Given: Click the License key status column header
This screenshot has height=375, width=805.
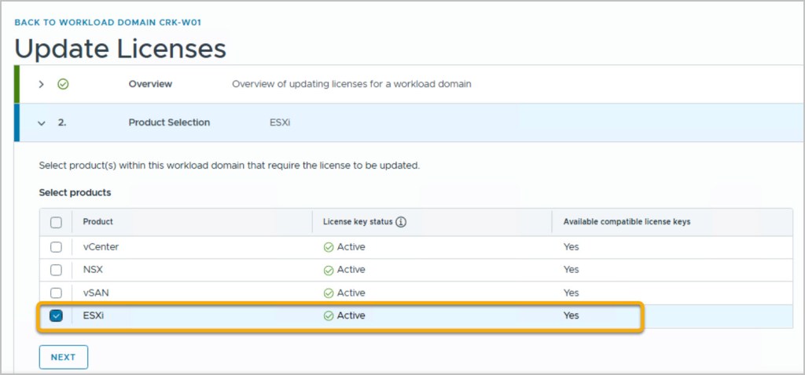Looking at the screenshot, I should point(357,222).
